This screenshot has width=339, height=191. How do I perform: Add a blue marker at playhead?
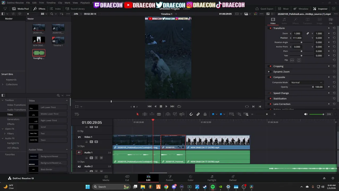click(221, 114)
